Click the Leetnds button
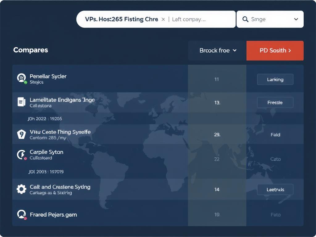The width and height of the screenshot is (316, 237). tap(275, 189)
